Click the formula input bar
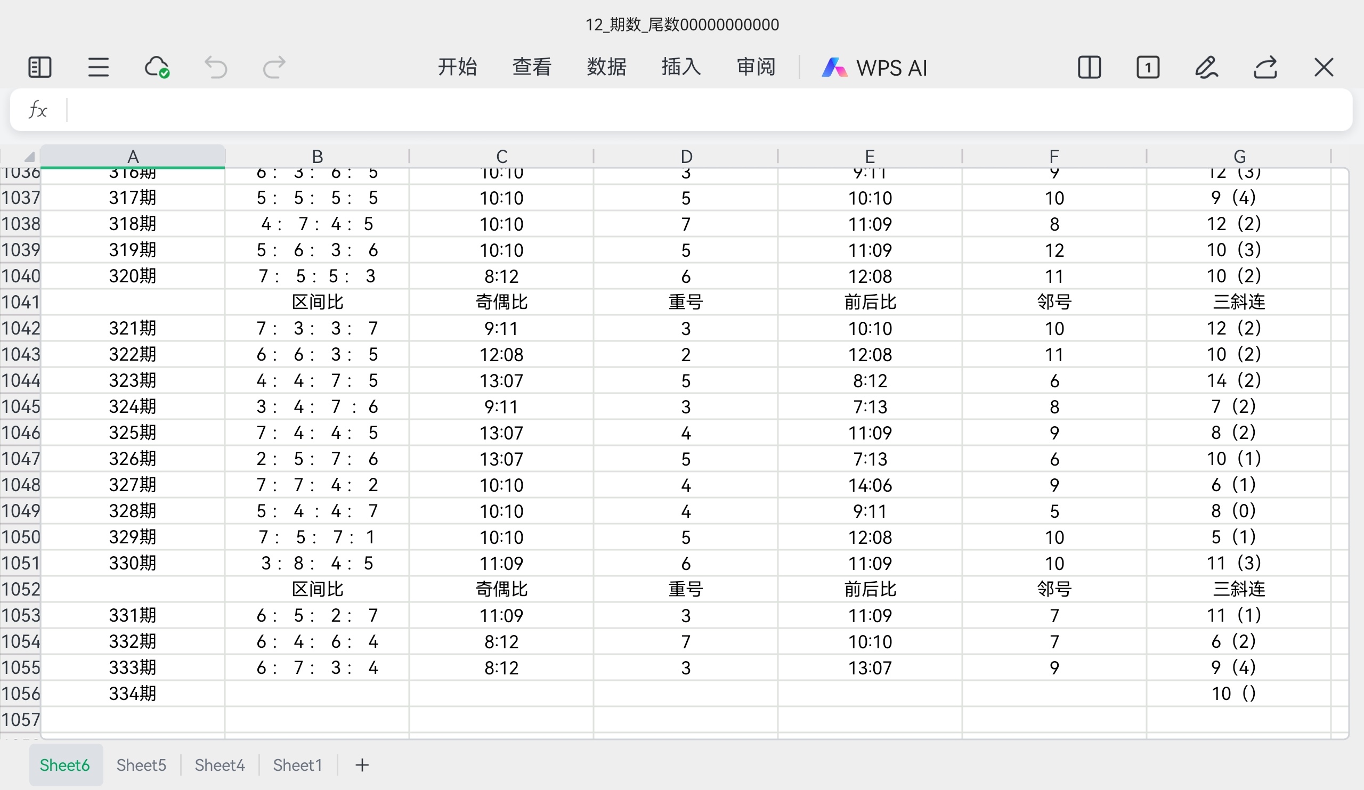This screenshot has height=790, width=1364. click(x=704, y=110)
